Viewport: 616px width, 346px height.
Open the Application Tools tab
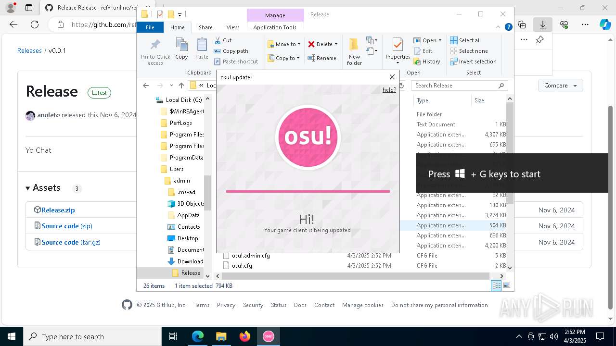(275, 27)
